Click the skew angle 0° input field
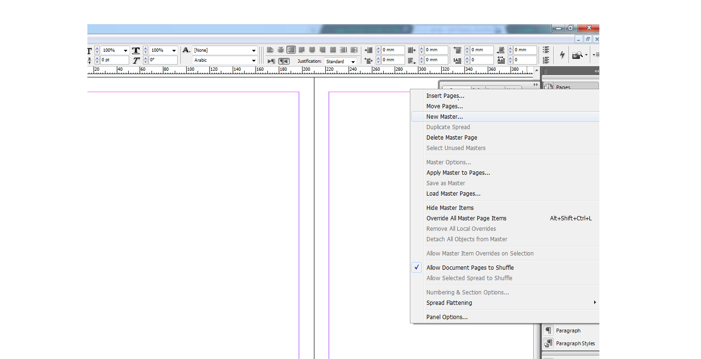The width and height of the screenshot is (701, 359). pos(162,60)
